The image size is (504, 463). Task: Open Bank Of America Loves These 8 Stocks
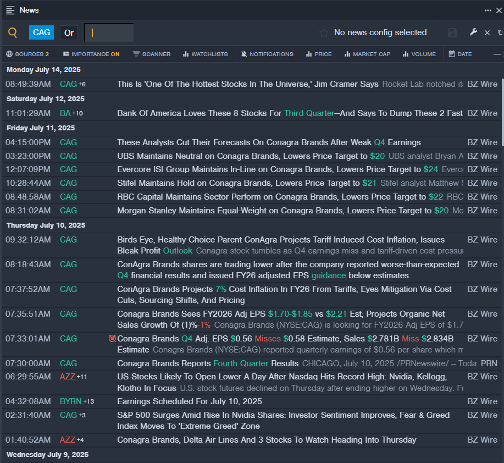pyautogui.click(x=290, y=113)
